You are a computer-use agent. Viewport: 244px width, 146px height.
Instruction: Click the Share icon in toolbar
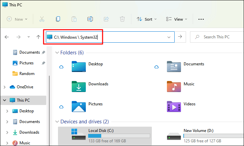point(106,19)
